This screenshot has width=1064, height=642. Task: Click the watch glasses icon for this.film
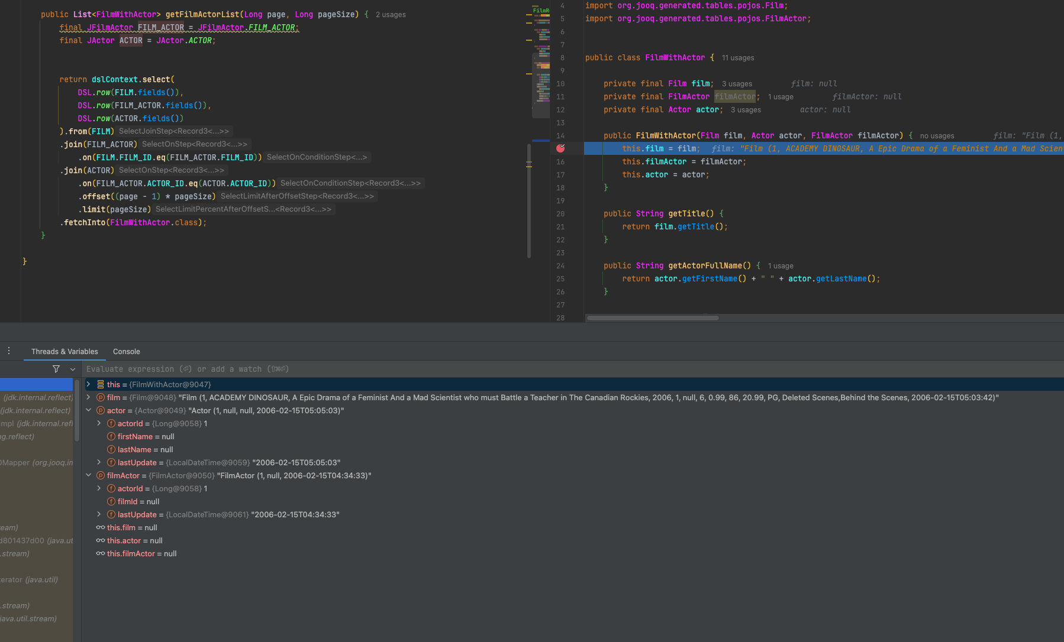pos(101,527)
